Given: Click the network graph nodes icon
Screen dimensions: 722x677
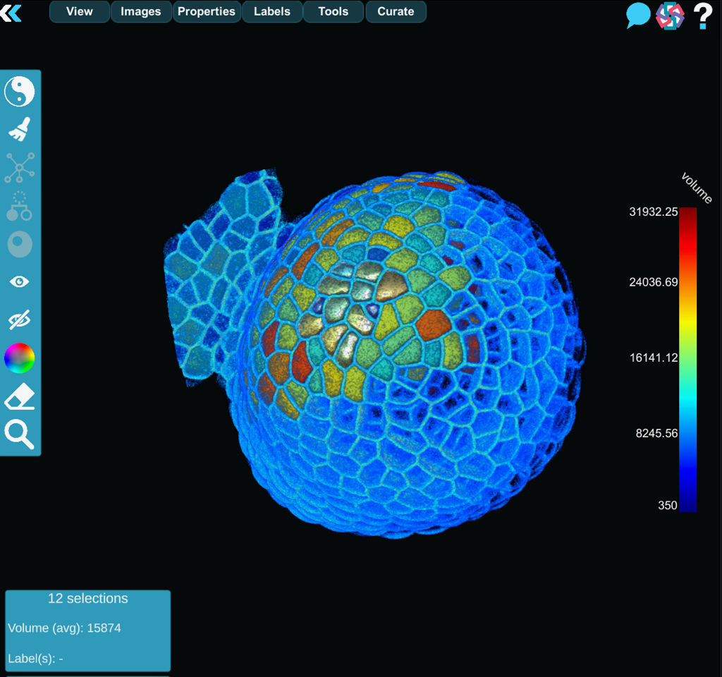Looking at the screenshot, I should click(x=19, y=167).
